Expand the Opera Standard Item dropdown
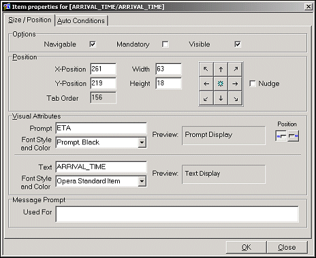 [142, 181]
